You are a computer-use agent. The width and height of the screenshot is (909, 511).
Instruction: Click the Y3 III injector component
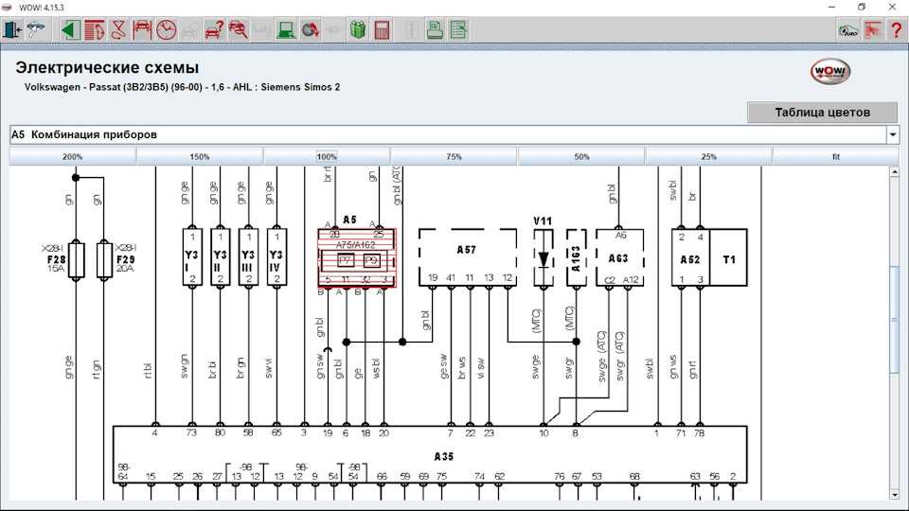(x=248, y=257)
